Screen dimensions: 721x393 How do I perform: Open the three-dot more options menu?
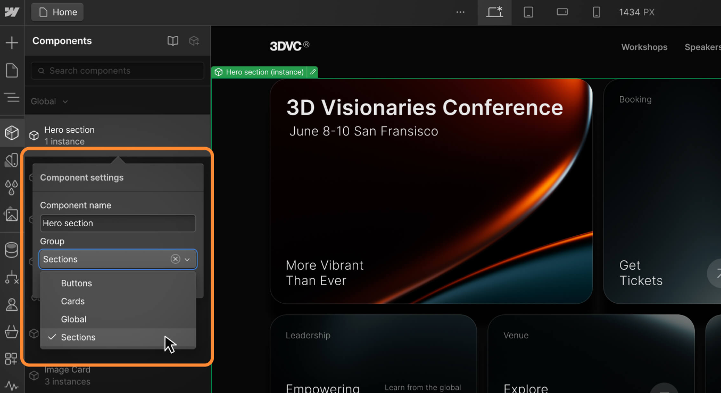(460, 12)
